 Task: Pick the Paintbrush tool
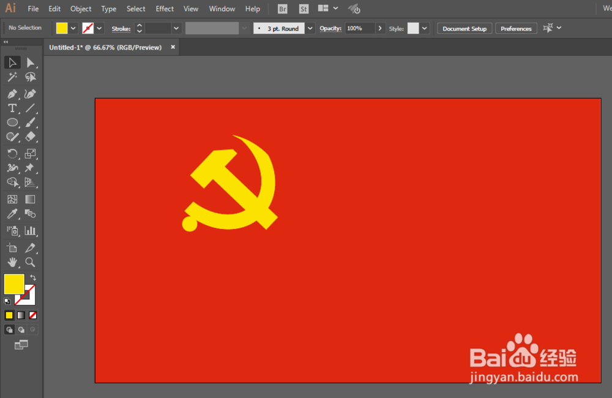coord(31,122)
